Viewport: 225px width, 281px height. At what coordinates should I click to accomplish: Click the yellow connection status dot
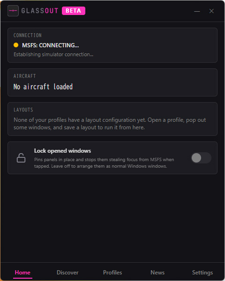coord(16,45)
